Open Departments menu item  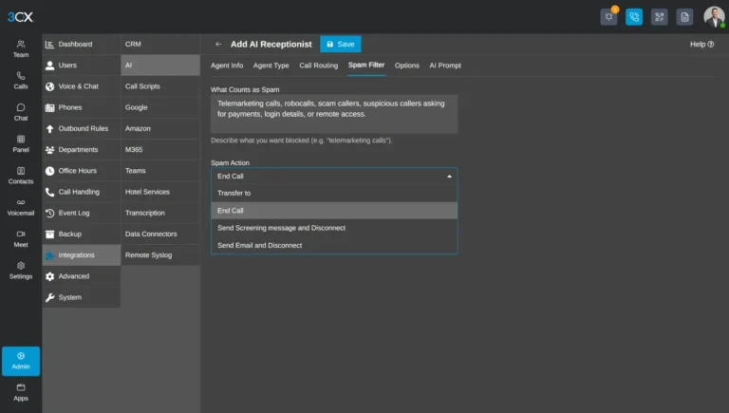click(82, 149)
